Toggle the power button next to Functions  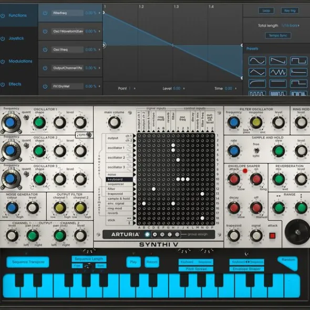pos(3,15)
